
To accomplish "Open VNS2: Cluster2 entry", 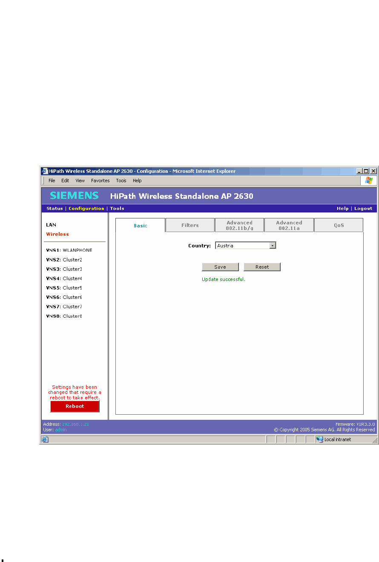I will click(x=64, y=260).
